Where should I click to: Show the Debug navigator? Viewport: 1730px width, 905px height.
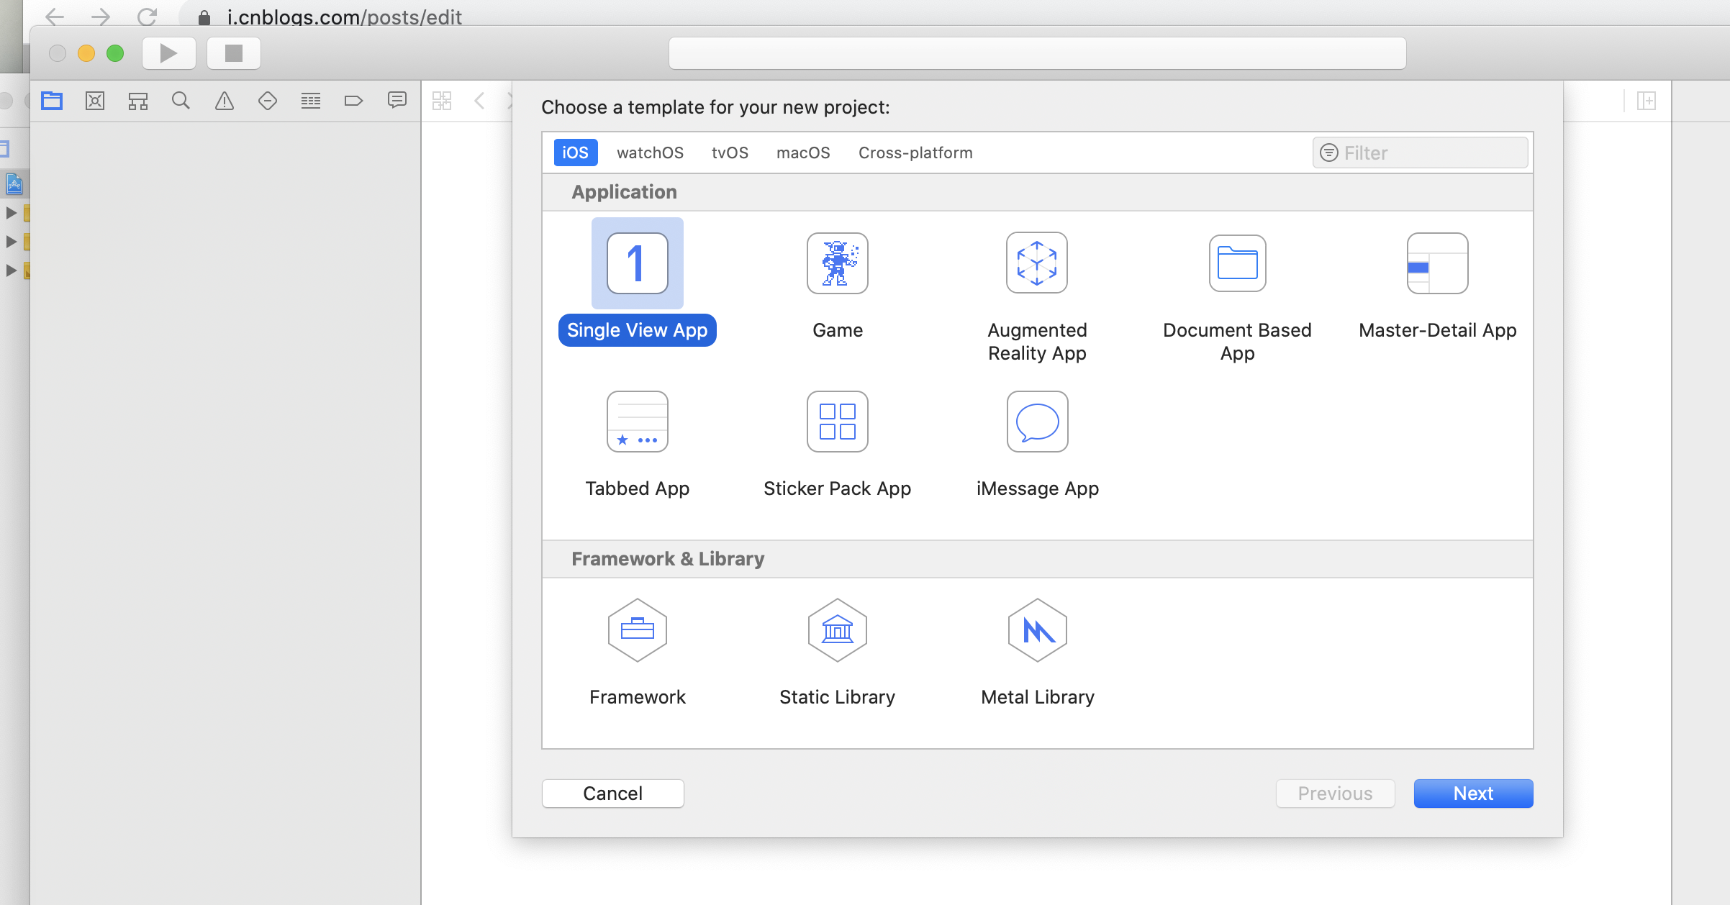(311, 101)
